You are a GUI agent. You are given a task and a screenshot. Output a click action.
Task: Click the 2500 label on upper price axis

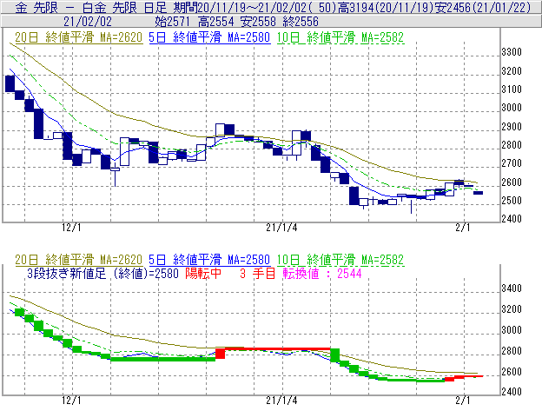(512, 201)
